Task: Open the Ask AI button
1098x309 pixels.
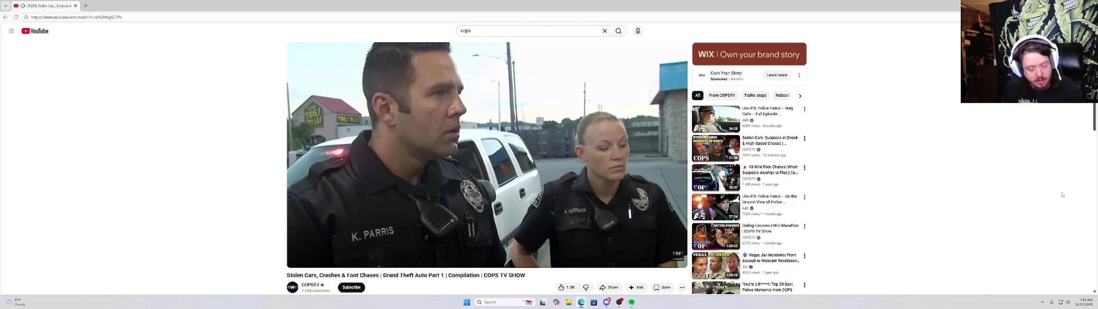Action: pos(636,288)
